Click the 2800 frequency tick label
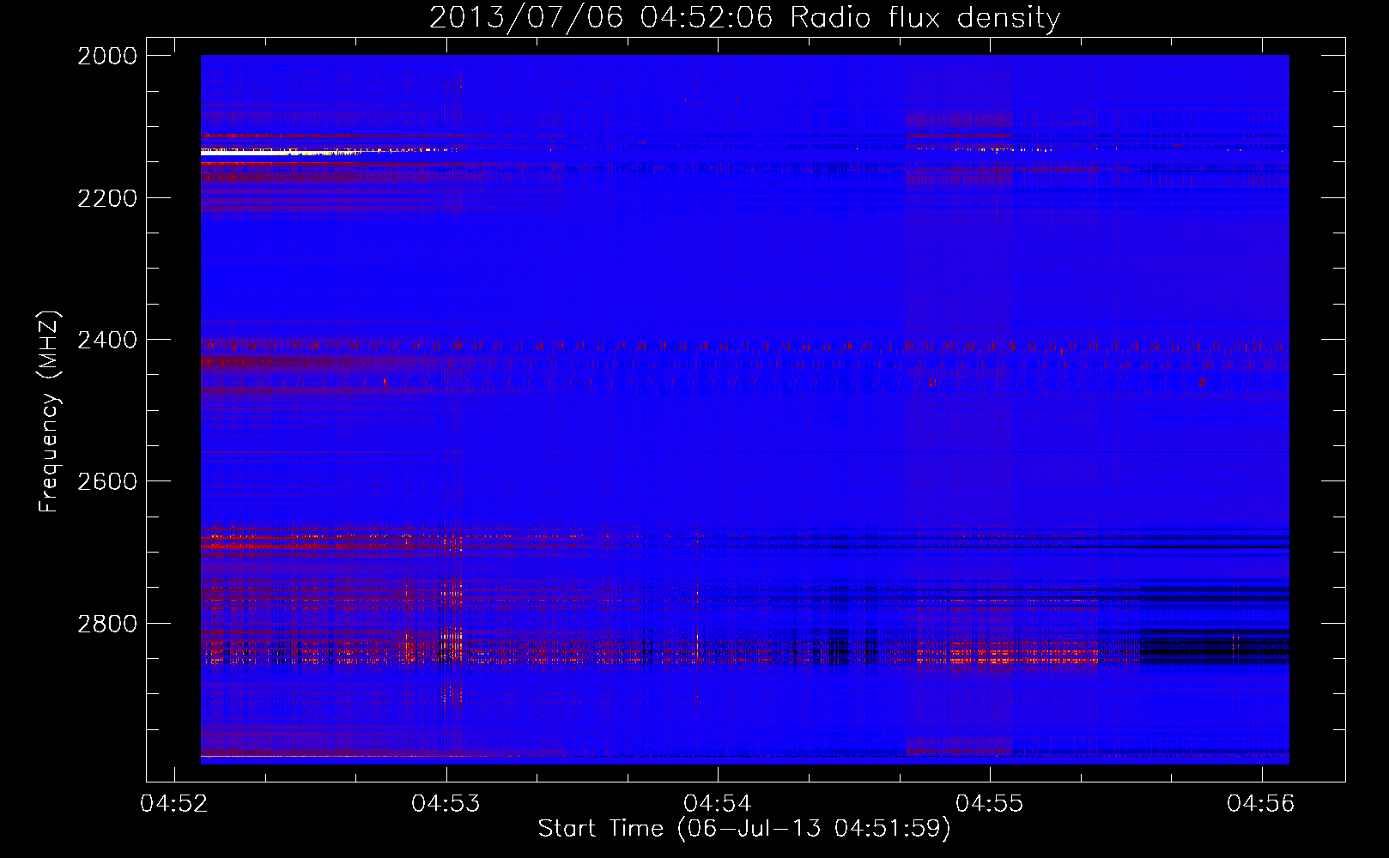1389x858 pixels. pos(107,624)
